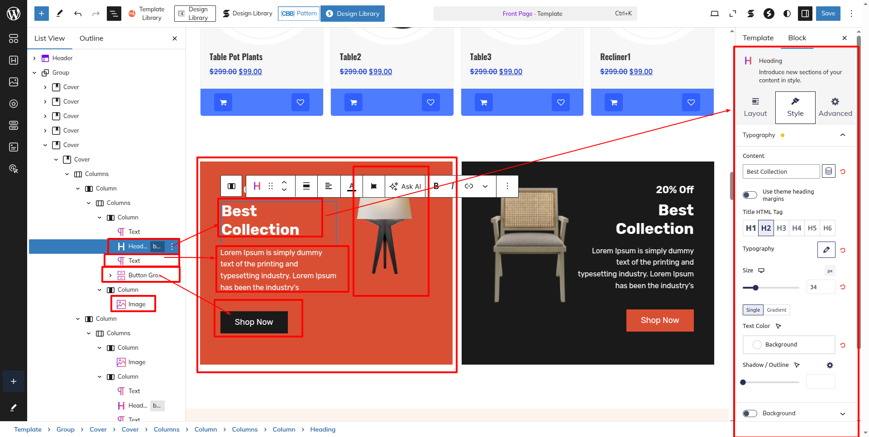Click cart icon on Recliner1 card
Screen dimensions: 869x437
point(614,102)
